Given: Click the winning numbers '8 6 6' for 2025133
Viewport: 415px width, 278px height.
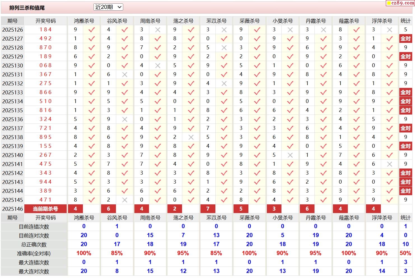Looking at the screenshot, I should coord(46,92).
